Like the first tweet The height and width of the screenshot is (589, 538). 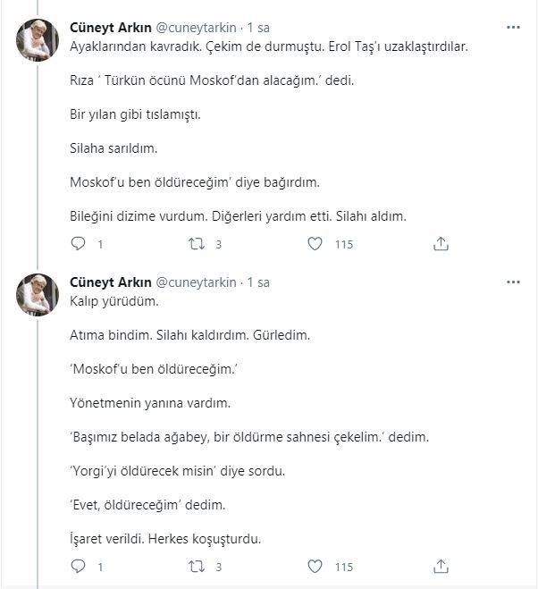pos(315,244)
